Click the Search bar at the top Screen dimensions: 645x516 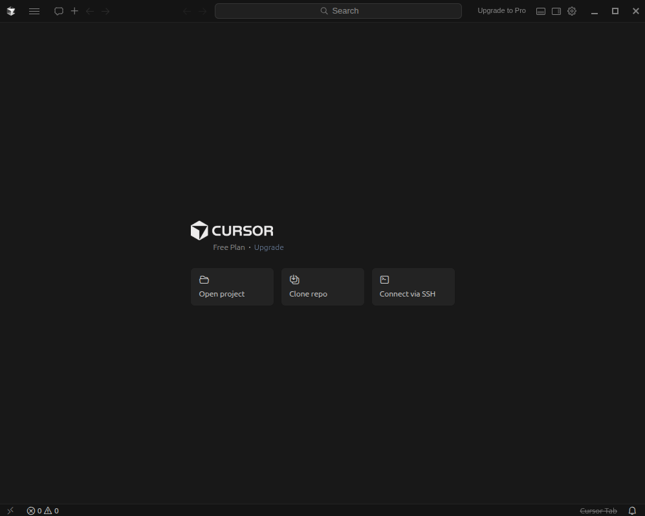[338, 10]
